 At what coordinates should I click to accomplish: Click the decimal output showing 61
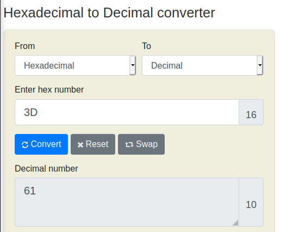tap(127, 202)
